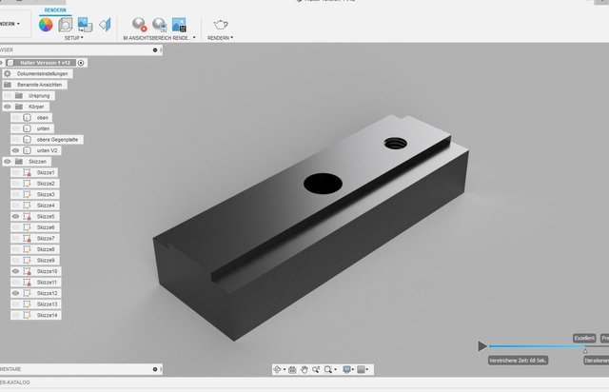609x392 pixels.
Task: Expand the RENDERN panel dropdown
Action: [219, 38]
